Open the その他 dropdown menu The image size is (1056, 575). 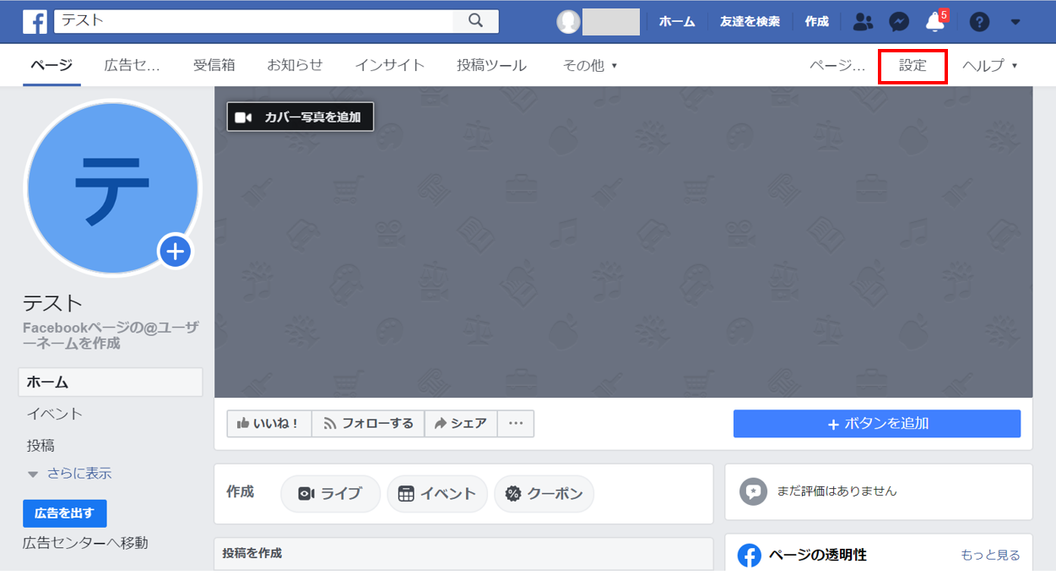pos(590,65)
